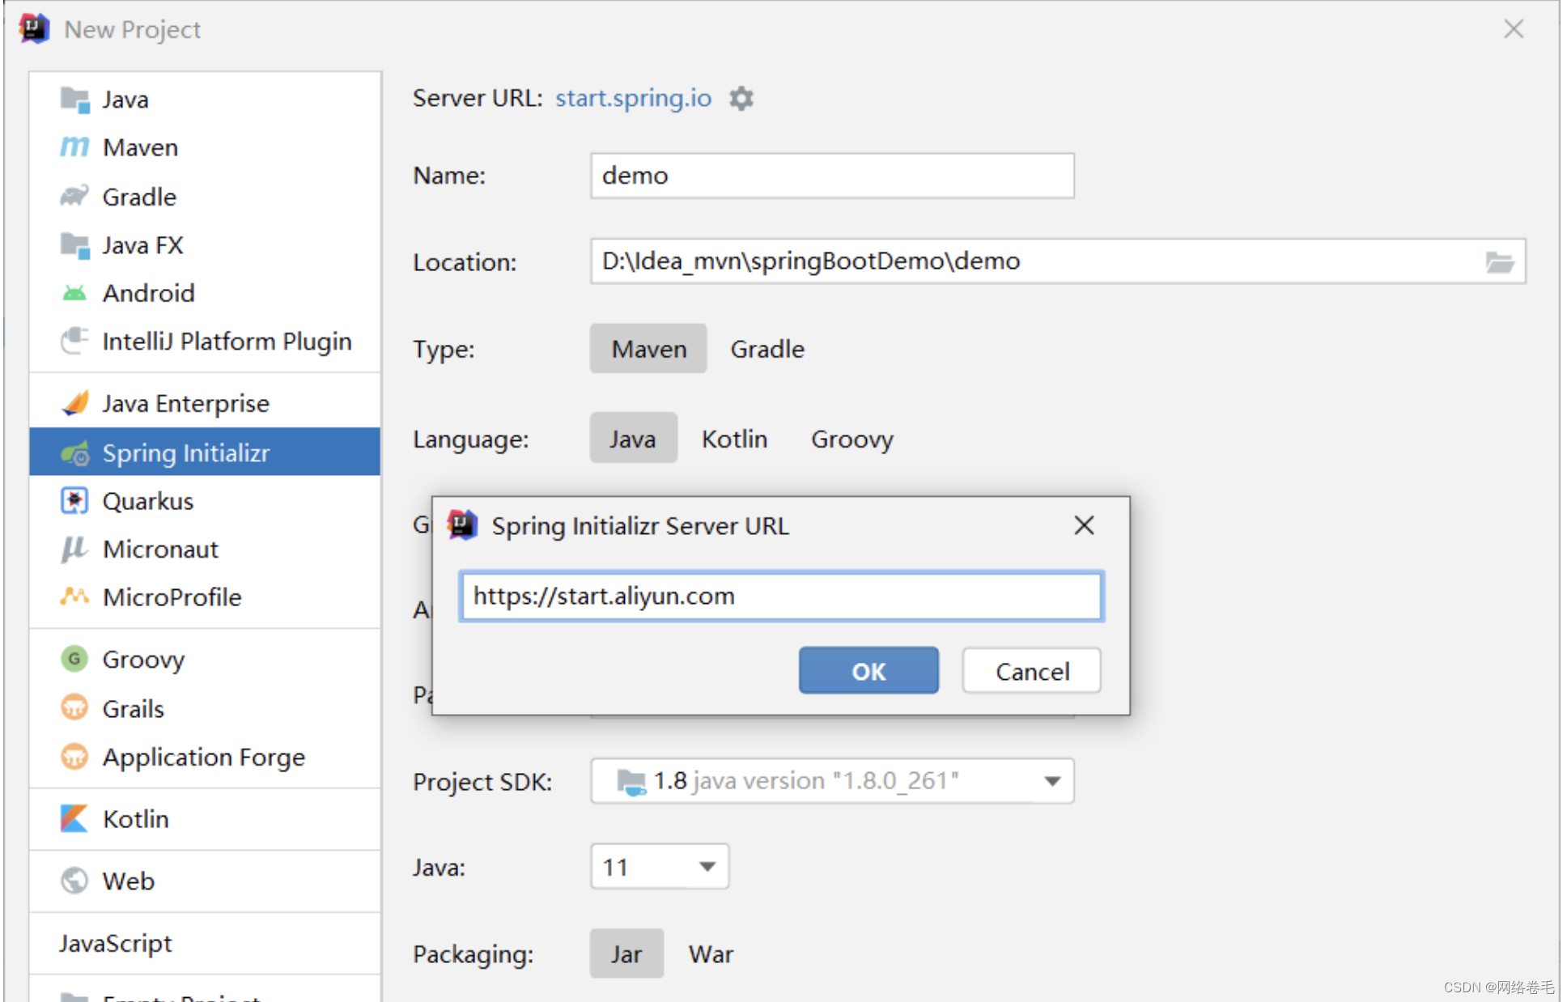The height and width of the screenshot is (1002, 1567).
Task: Open the Location folder browse icon
Action: (x=1501, y=261)
